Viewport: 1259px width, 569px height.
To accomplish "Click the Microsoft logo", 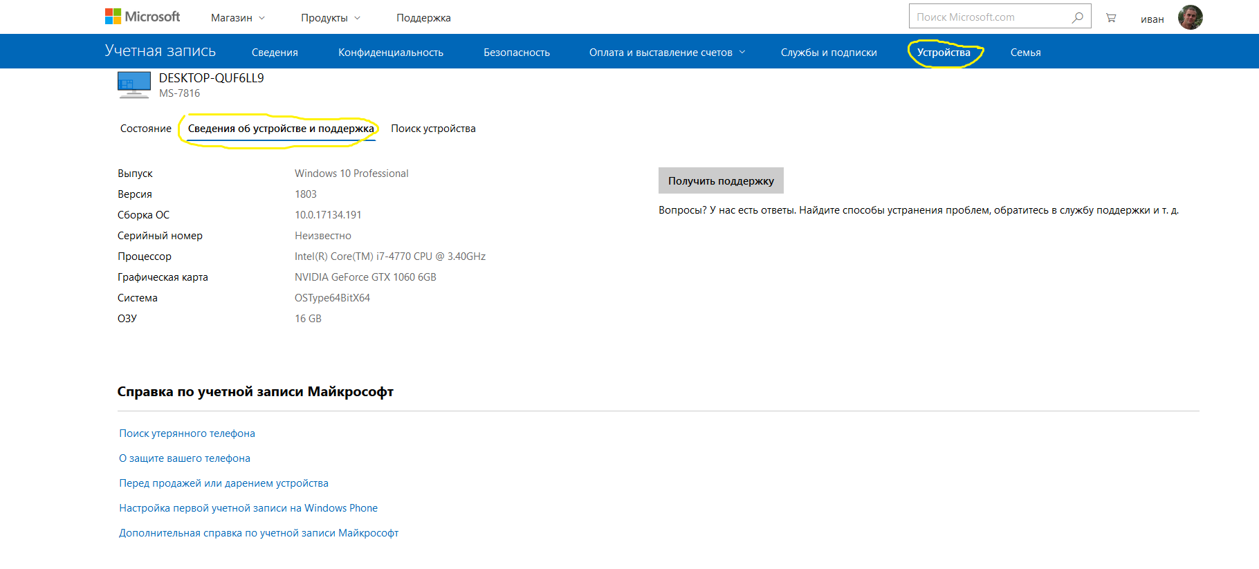I will [143, 17].
